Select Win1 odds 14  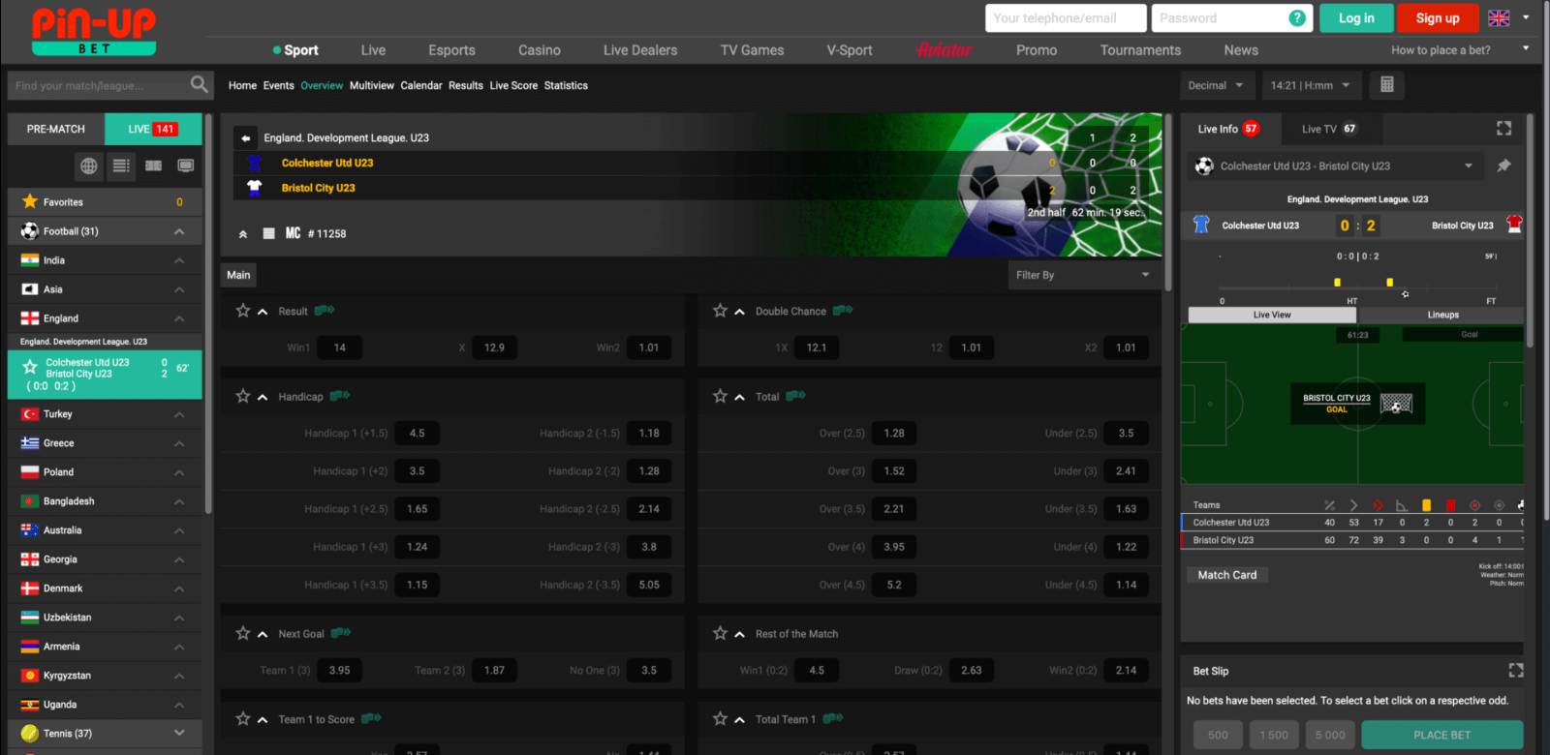pos(340,347)
